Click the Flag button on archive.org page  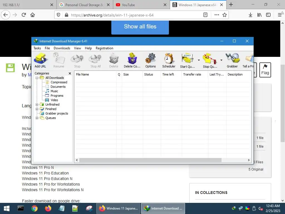(265, 70)
